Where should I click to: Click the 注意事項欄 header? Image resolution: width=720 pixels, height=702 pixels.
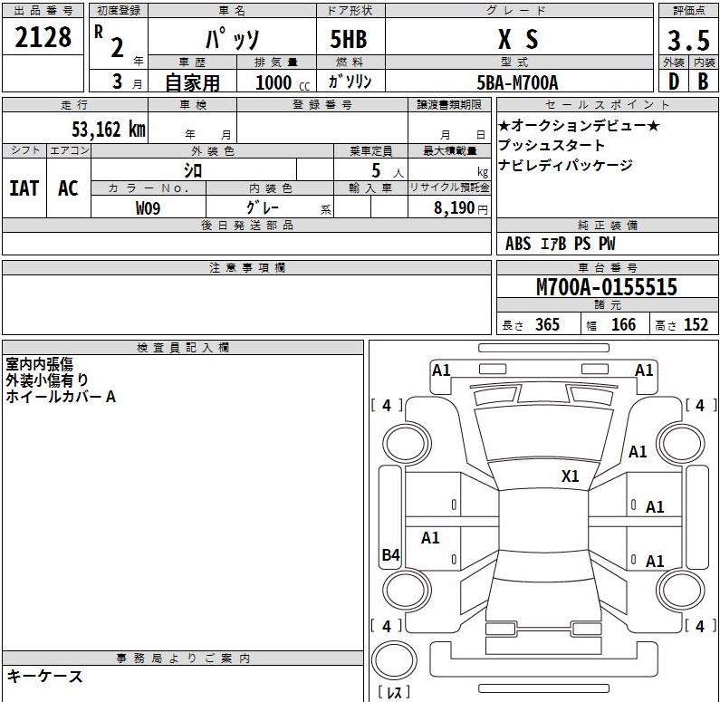tap(247, 268)
